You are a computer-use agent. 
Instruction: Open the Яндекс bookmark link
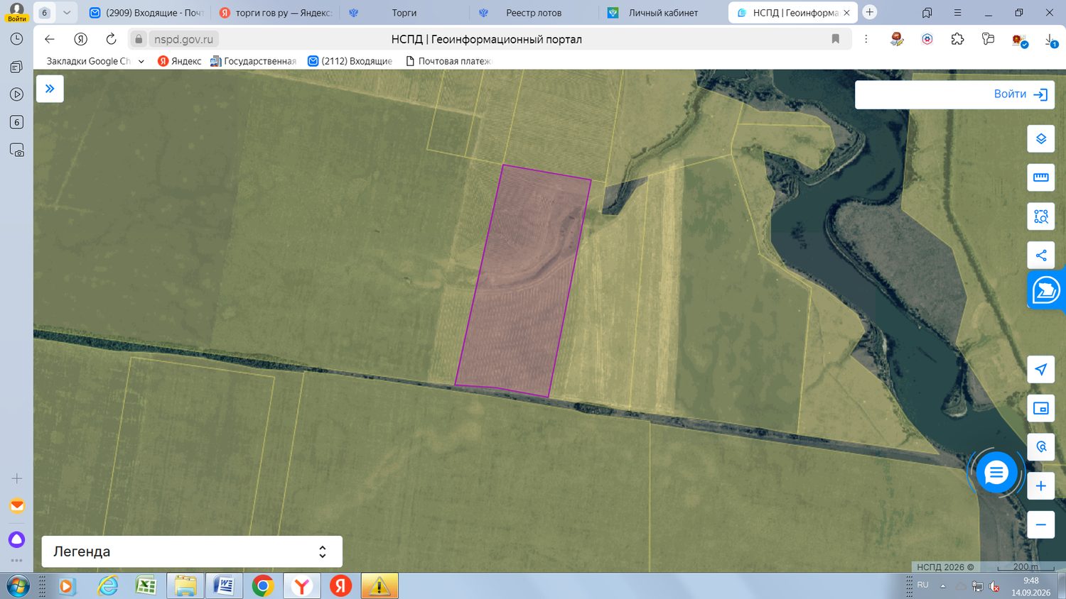tap(180, 61)
